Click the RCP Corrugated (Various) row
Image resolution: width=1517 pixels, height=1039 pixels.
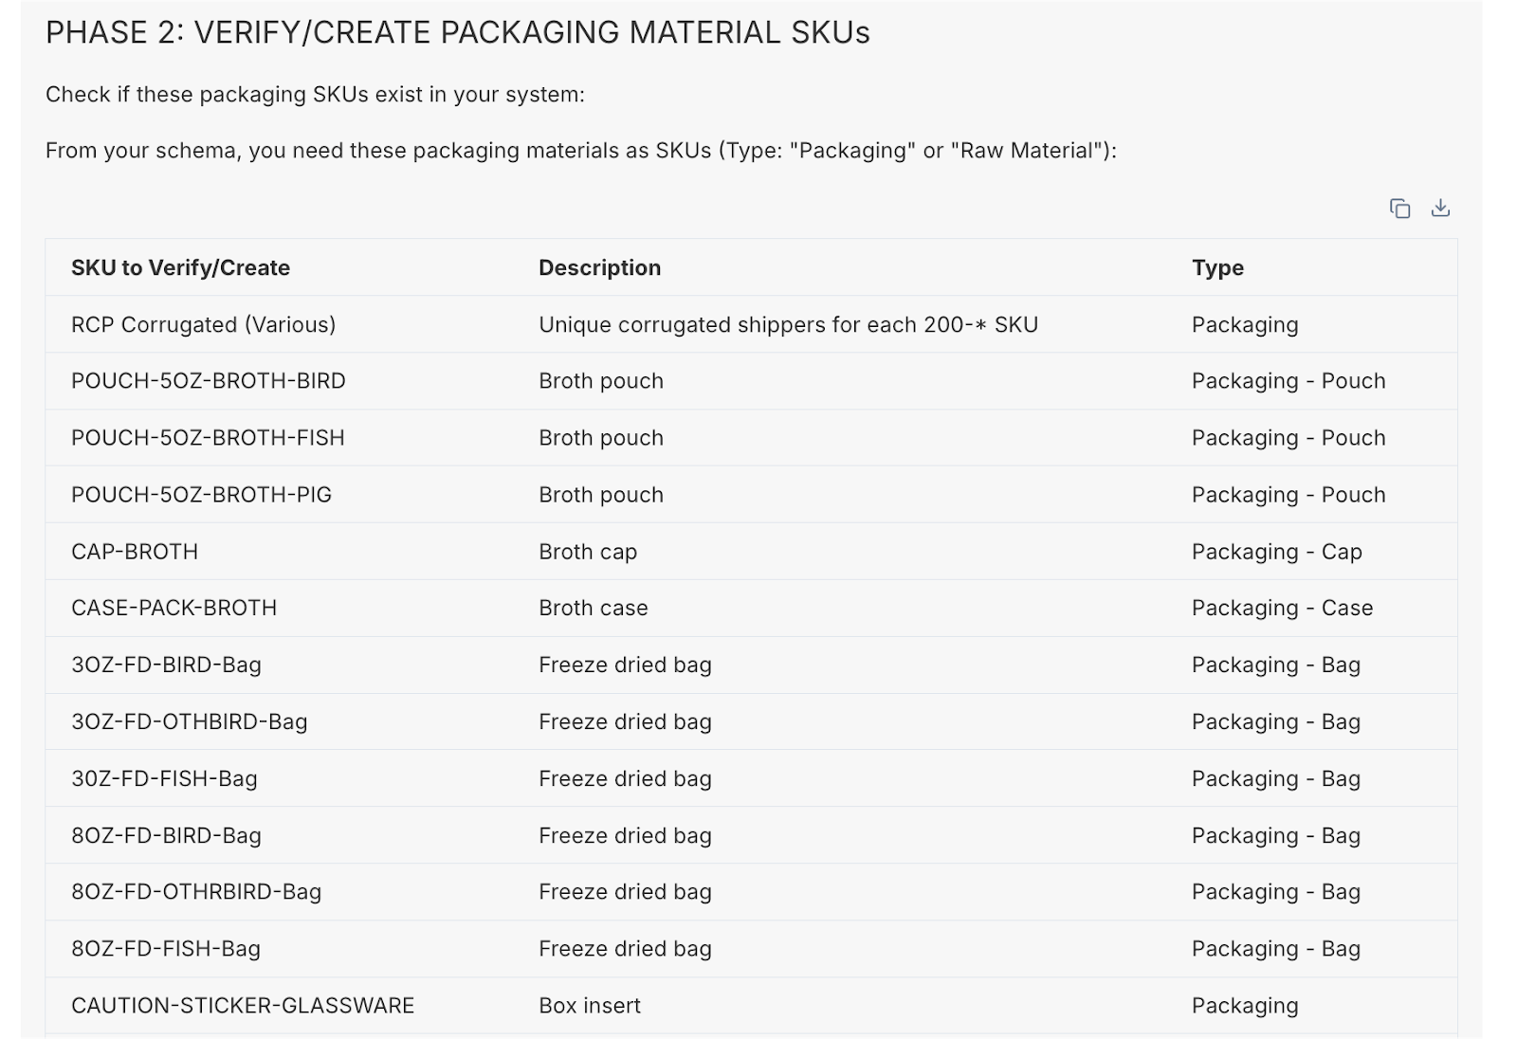[204, 324]
